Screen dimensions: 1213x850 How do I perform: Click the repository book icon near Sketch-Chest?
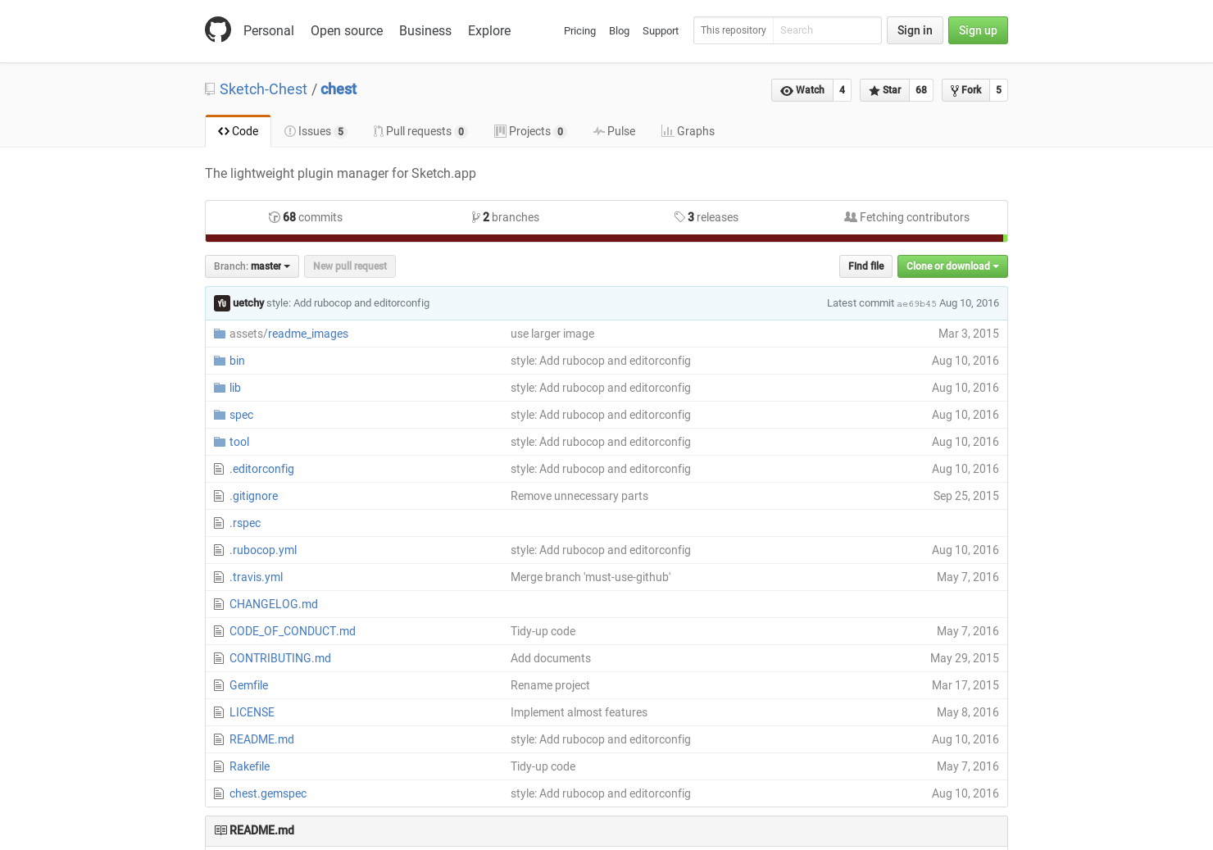210,89
